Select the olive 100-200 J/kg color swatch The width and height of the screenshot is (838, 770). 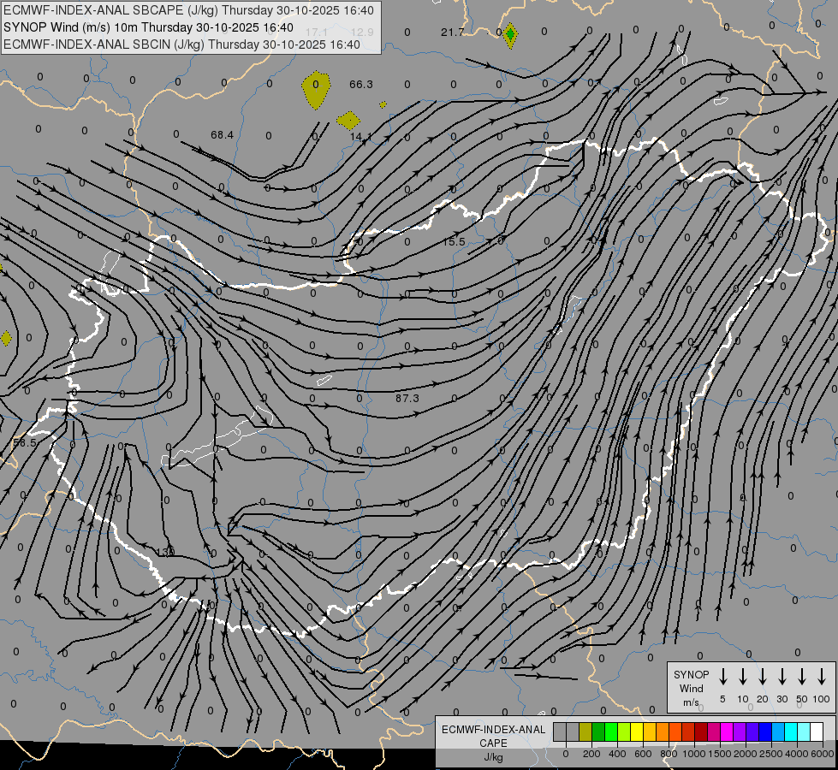585,731
